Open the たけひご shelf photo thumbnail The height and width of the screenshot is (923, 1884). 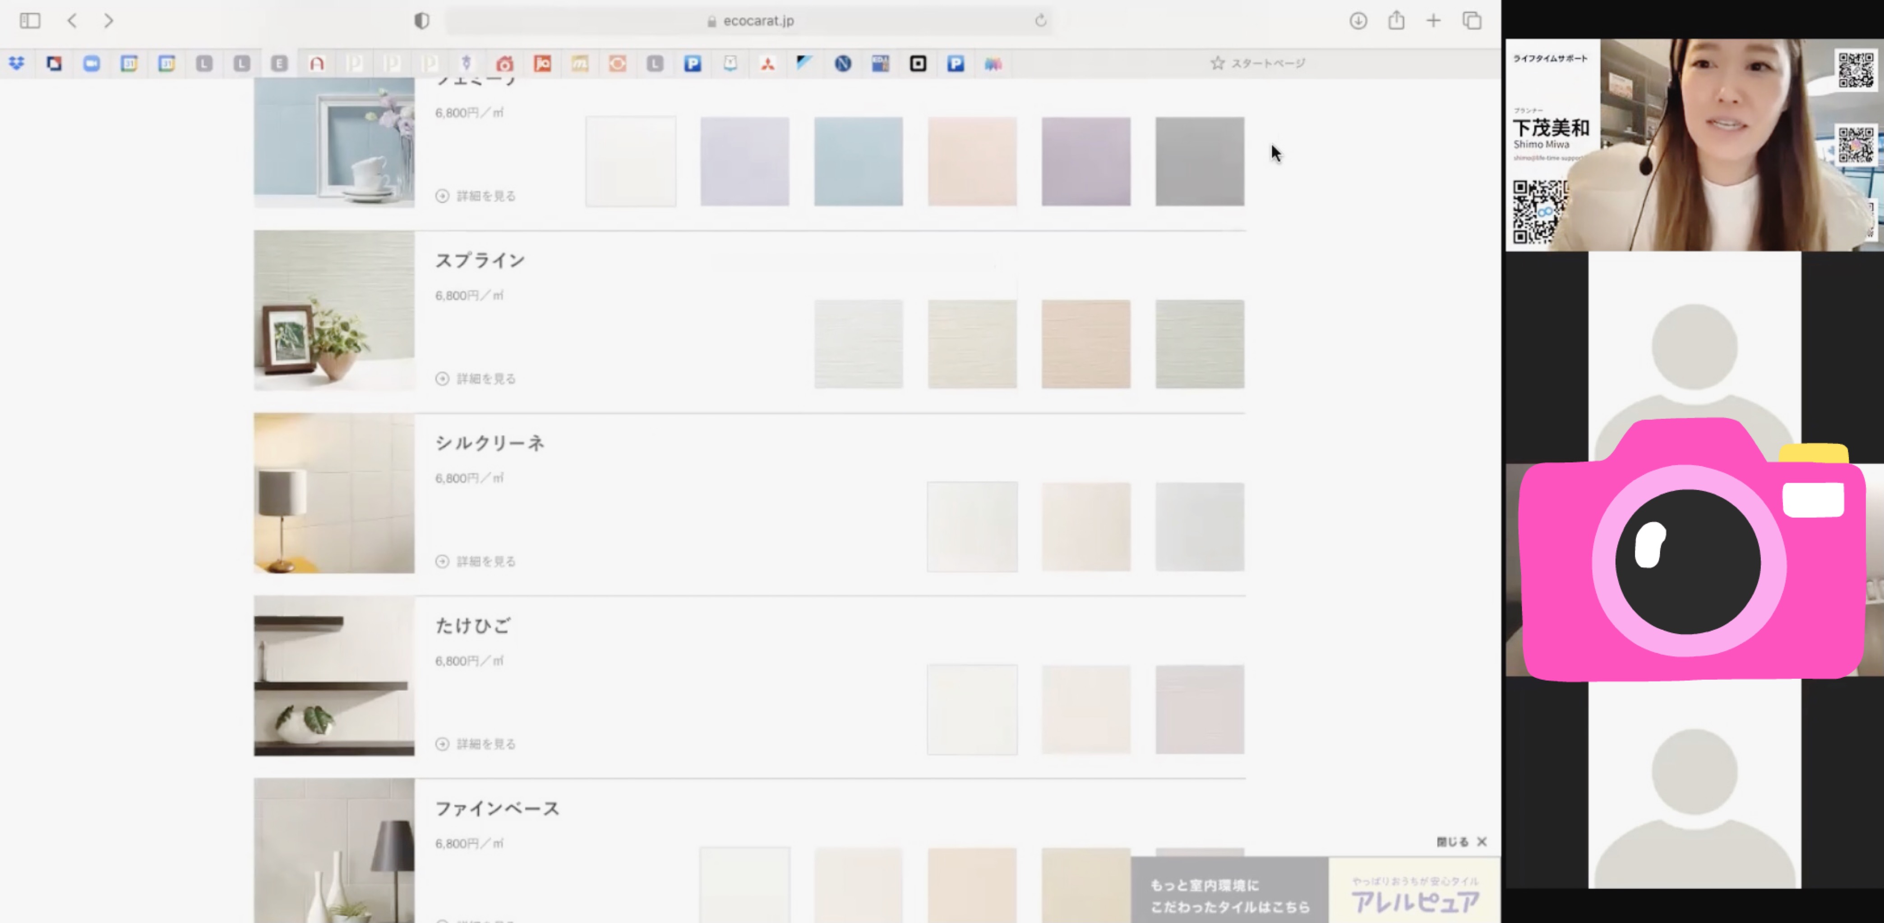334,676
